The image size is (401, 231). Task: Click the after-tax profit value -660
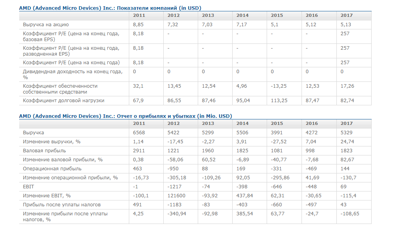click(x=276, y=205)
